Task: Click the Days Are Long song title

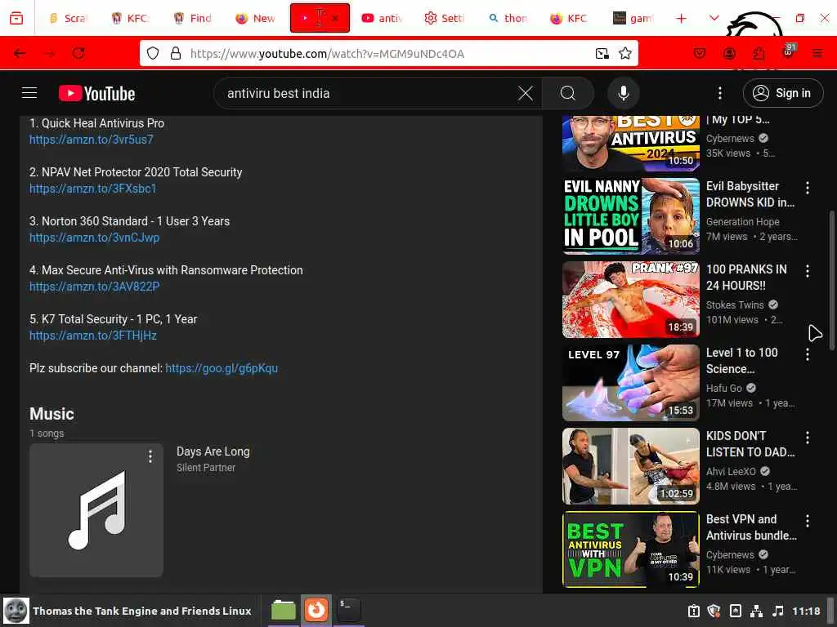Action: click(213, 451)
